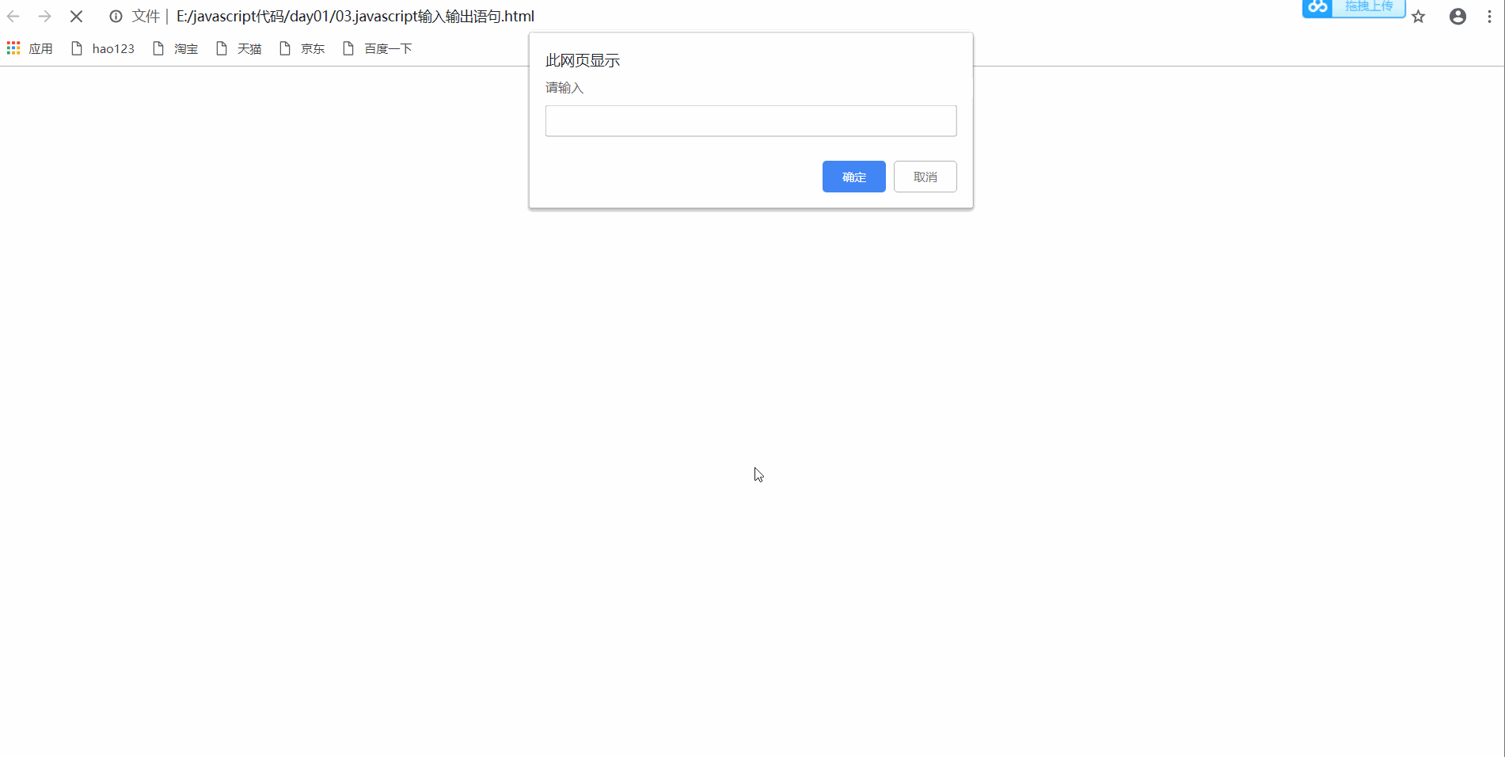Open the 天猫 bookmark

click(x=239, y=48)
